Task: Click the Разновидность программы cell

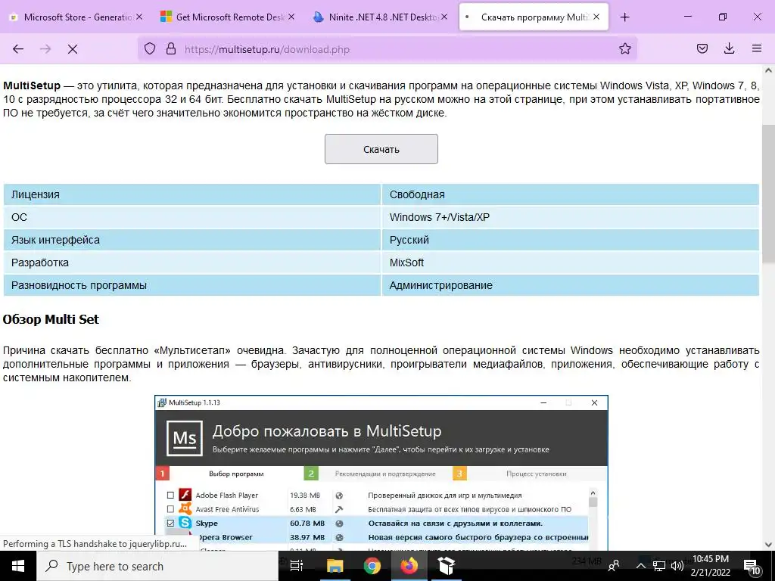Action: (x=192, y=285)
